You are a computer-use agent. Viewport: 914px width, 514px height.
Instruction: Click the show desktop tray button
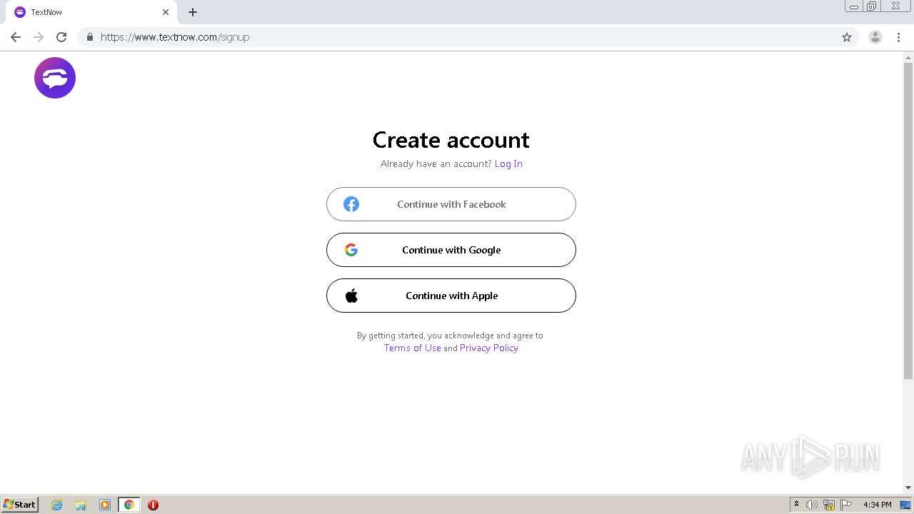(x=905, y=505)
